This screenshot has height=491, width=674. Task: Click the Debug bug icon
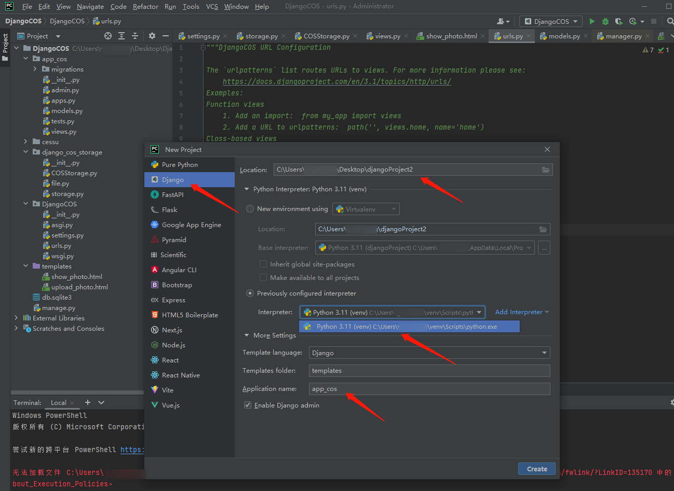605,21
